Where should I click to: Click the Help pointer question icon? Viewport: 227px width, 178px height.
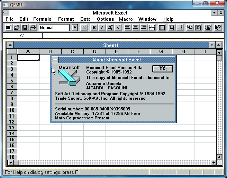pyautogui.click(x=218, y=28)
